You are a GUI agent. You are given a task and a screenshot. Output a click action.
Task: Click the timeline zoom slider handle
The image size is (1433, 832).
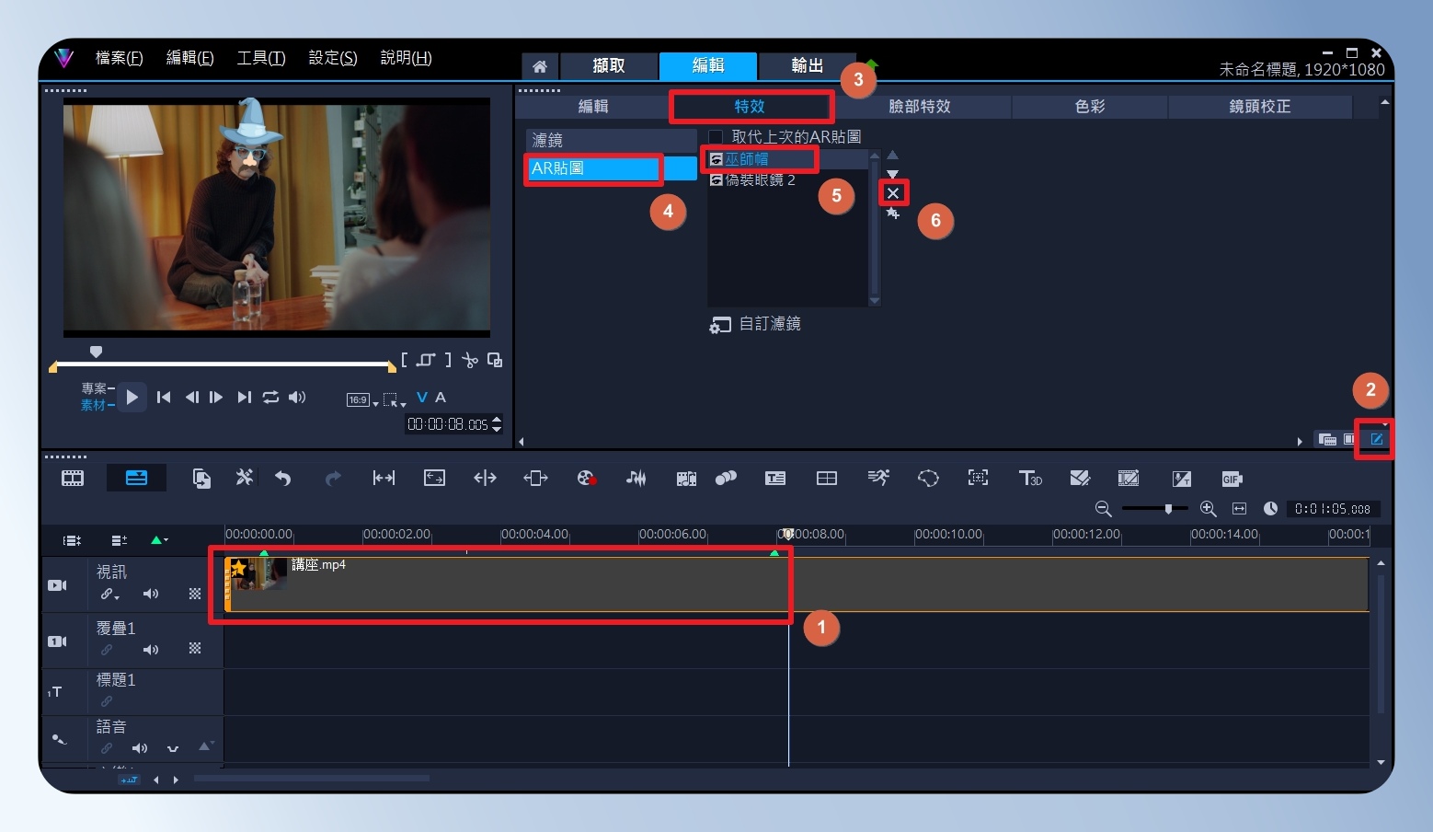pyautogui.click(x=1168, y=509)
